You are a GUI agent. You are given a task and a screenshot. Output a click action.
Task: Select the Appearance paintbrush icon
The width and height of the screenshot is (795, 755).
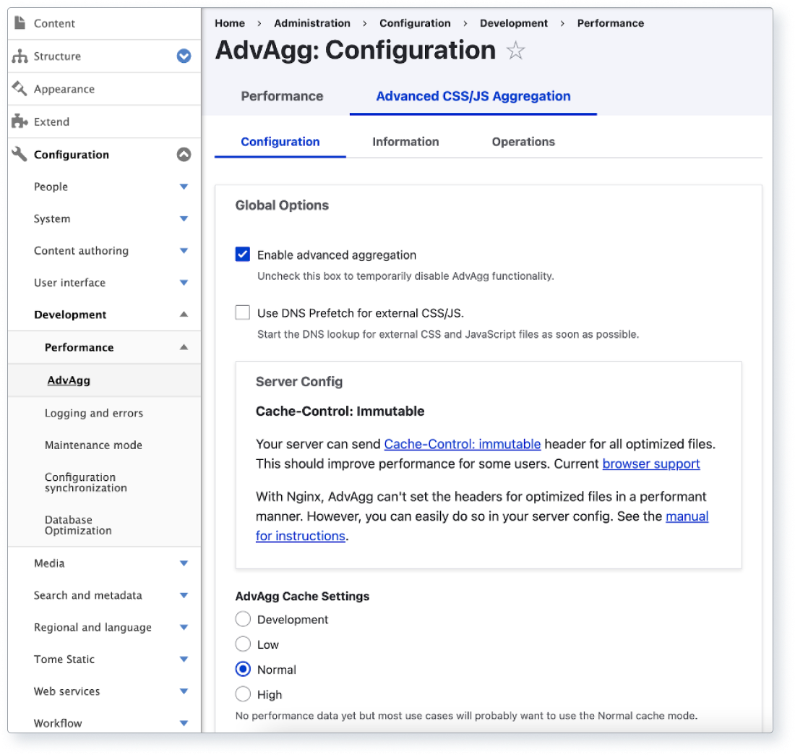coord(18,88)
